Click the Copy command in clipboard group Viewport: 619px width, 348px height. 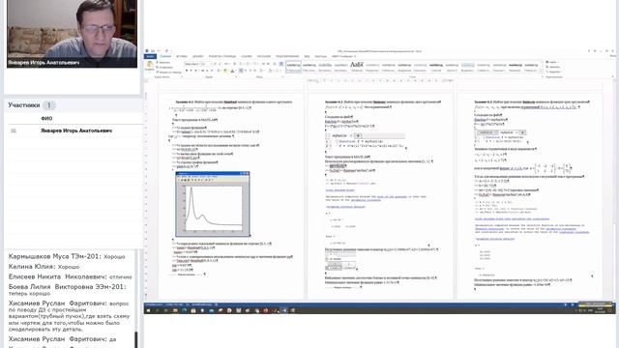(165, 67)
